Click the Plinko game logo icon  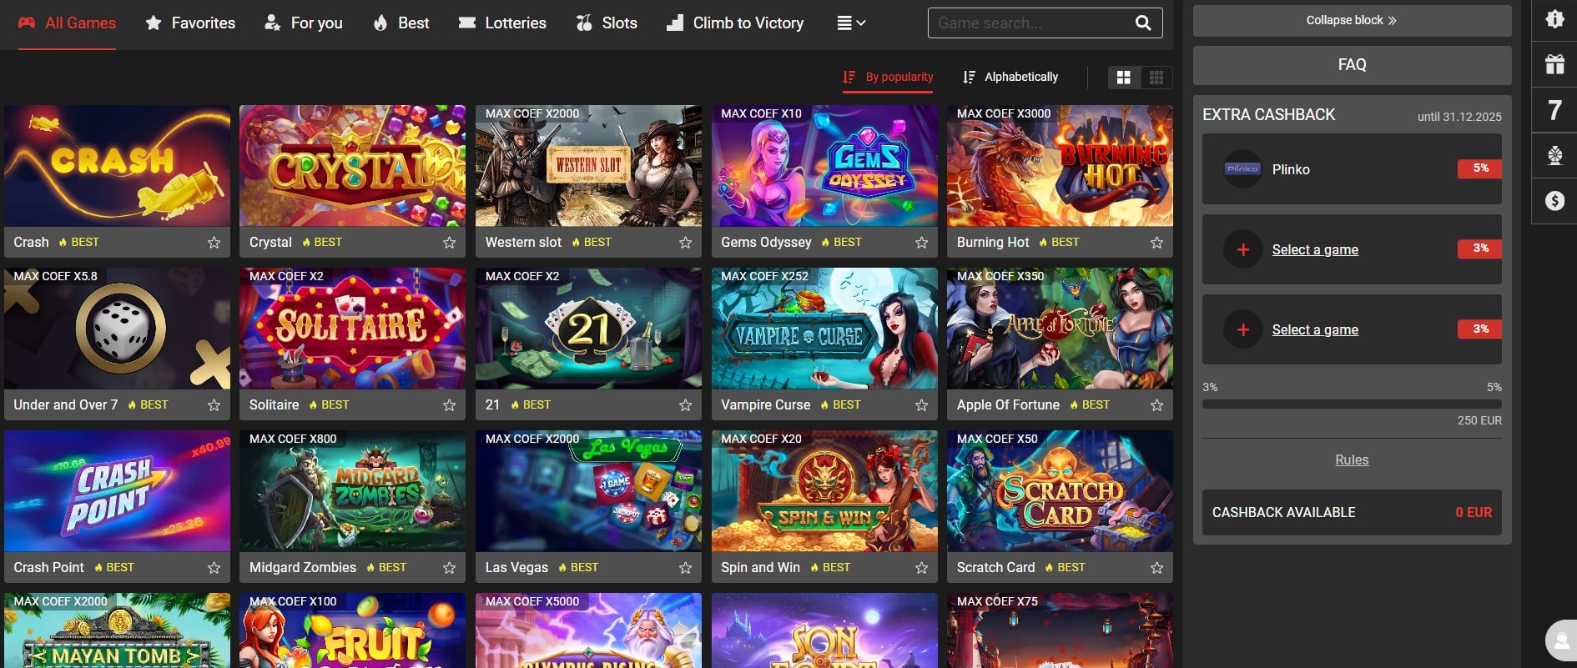pos(1242,169)
